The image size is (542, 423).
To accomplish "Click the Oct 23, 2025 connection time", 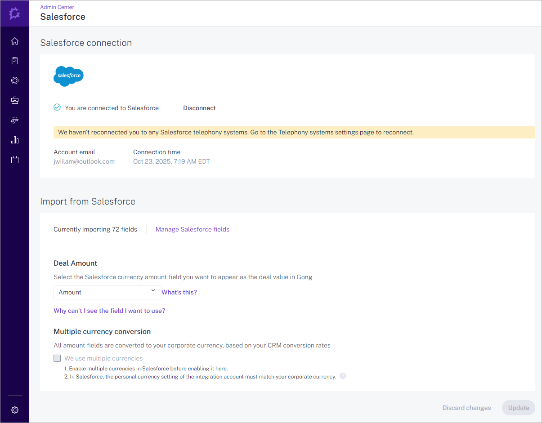I will tap(171, 161).
